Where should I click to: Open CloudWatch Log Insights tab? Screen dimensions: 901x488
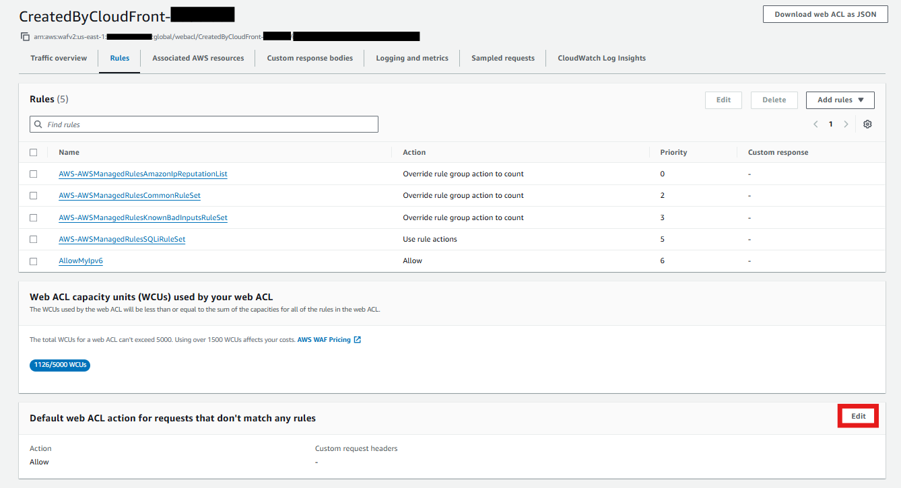601,58
